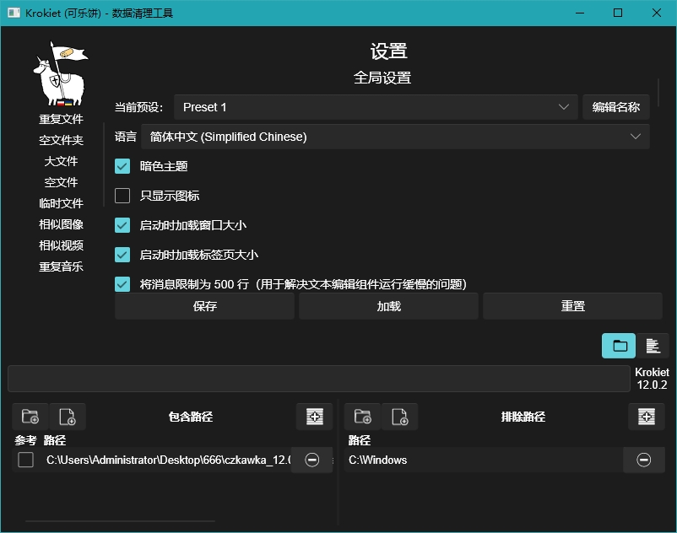
Task: Click 编辑名称 button
Action: (616, 107)
